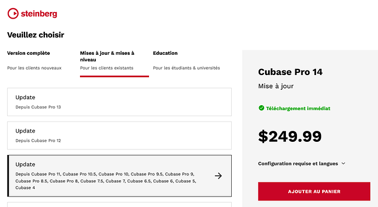Viewport: 378px width, 207px height.
Task: Click the $249.99 price text
Action: pyautogui.click(x=290, y=136)
